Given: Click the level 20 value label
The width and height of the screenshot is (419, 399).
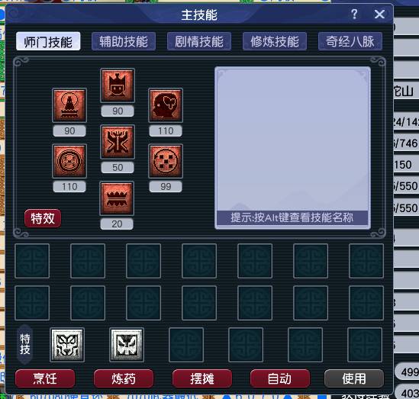Looking at the screenshot, I should pos(117,224).
